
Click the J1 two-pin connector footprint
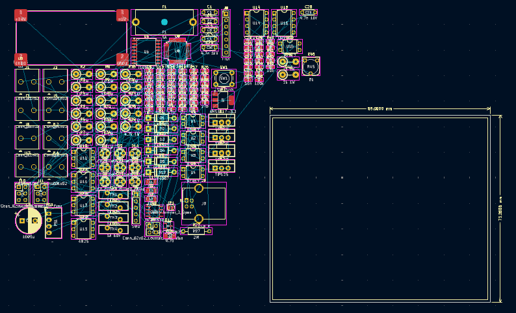pos(27,81)
